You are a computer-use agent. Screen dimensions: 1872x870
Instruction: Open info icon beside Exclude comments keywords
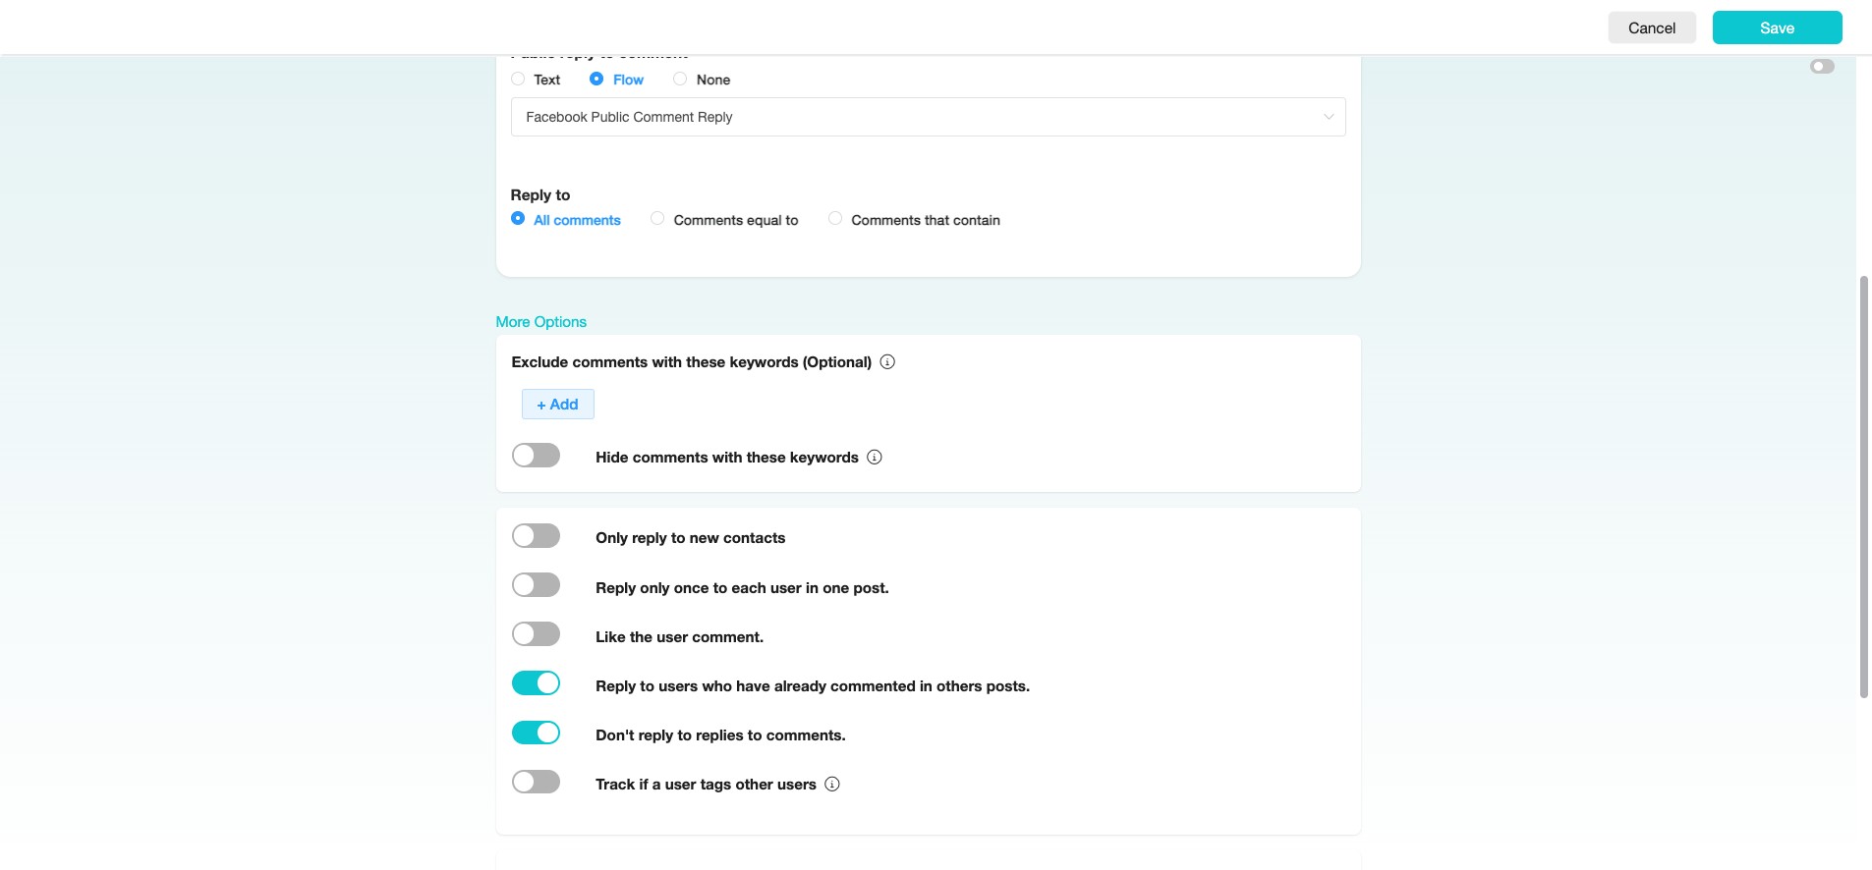point(887,362)
